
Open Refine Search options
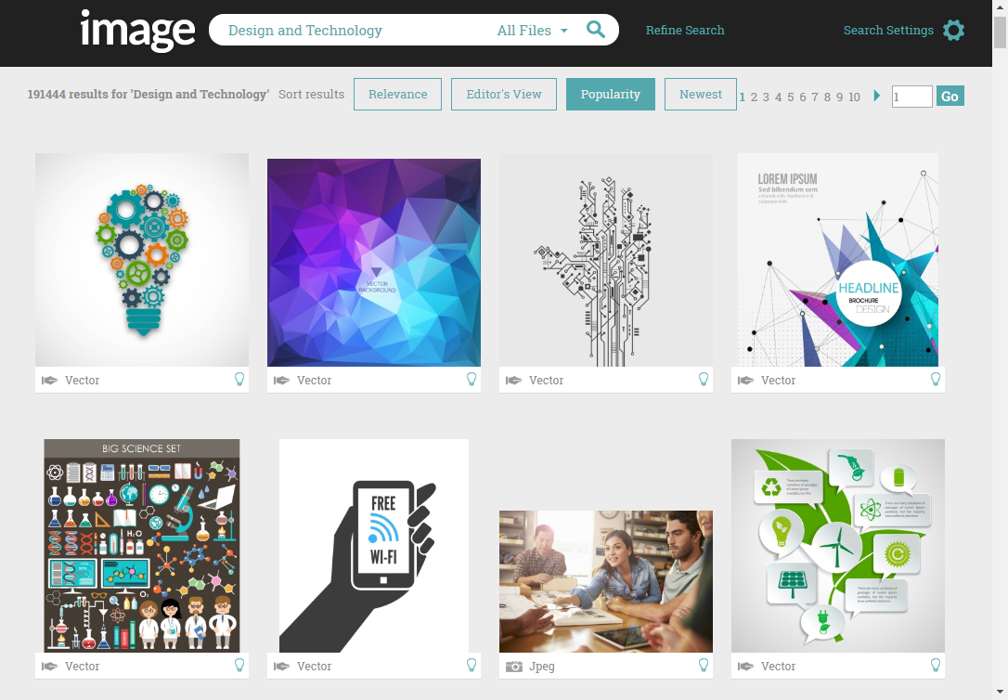click(685, 31)
